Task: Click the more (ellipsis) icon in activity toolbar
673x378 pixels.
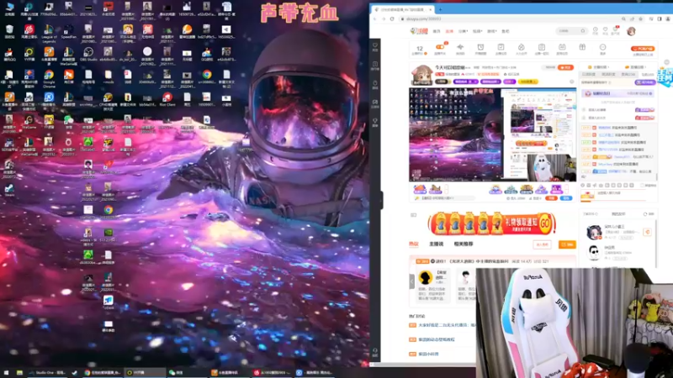Action: tap(602, 49)
